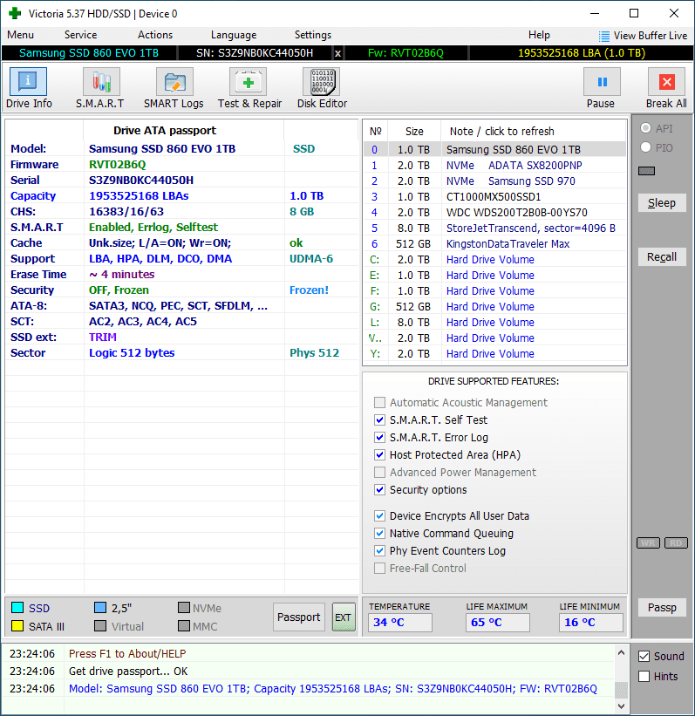Select drive 2 NVMe Samsung SSD 970
This screenshot has height=716, width=695.
tap(495, 181)
